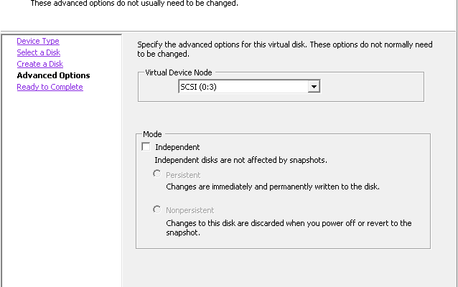Image resolution: width=458 pixels, height=287 pixels.
Task: Select the Advanced Options step in sidebar
Action: 53,75
